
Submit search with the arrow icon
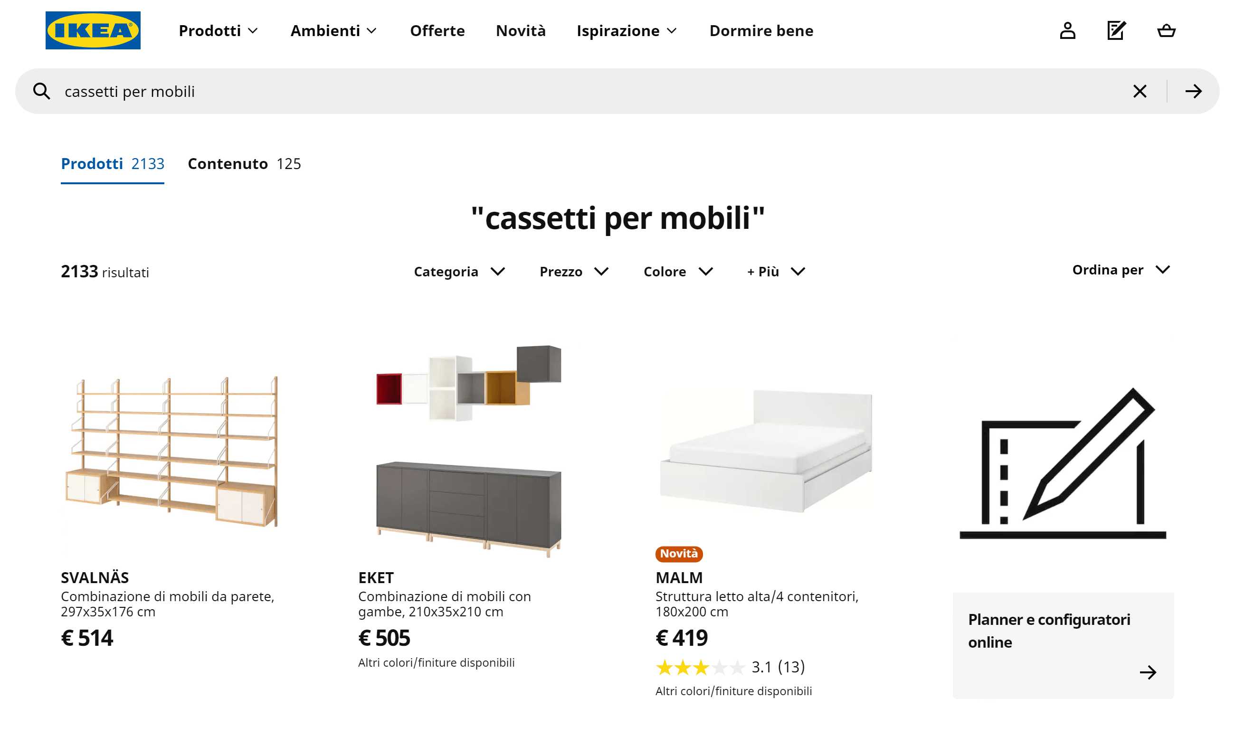click(x=1193, y=91)
